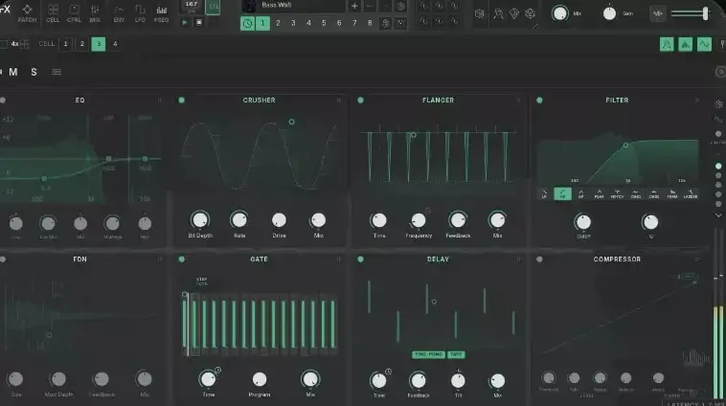Select scene number 1
Viewport: 726px width, 406px height.
coord(262,23)
